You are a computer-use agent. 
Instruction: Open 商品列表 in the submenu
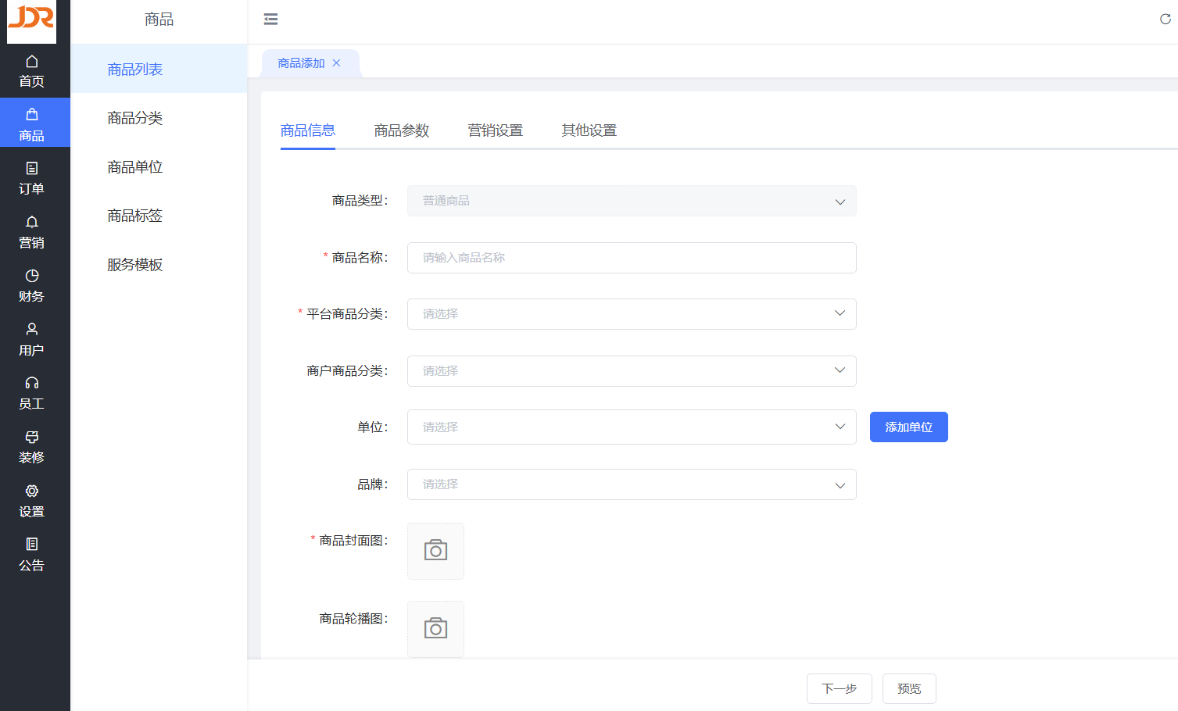click(x=159, y=70)
